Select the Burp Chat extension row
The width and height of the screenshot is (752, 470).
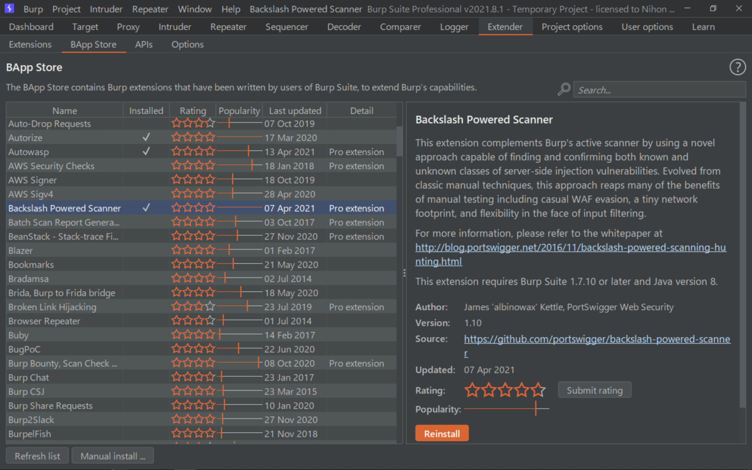tap(201, 377)
